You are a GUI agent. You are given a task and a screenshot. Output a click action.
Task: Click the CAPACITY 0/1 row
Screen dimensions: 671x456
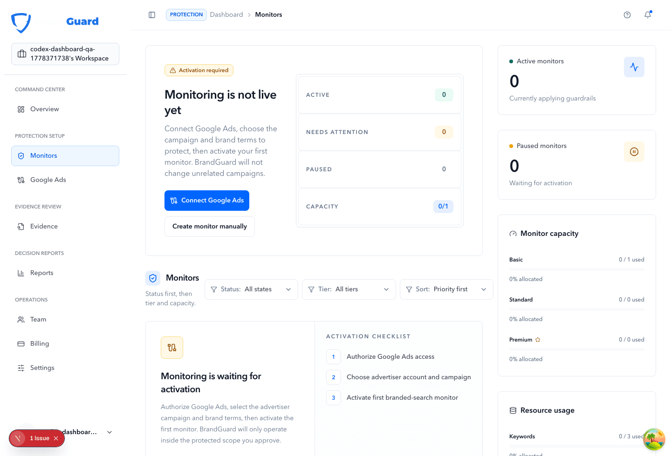tap(380, 207)
